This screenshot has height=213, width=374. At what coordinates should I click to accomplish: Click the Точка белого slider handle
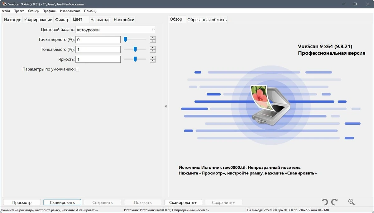(x=135, y=49)
